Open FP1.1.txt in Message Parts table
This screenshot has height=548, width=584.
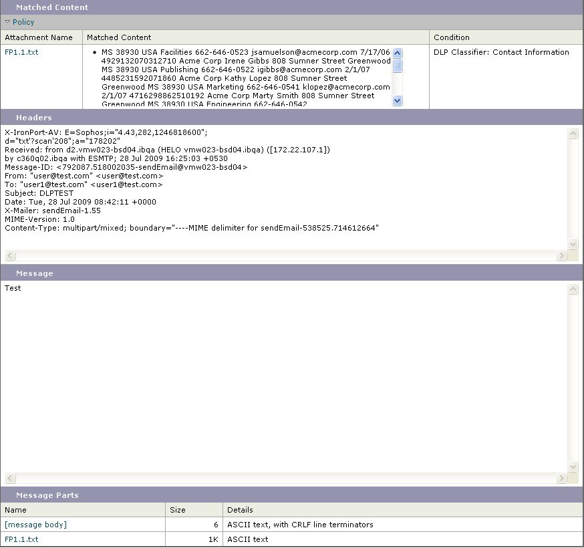point(21,539)
